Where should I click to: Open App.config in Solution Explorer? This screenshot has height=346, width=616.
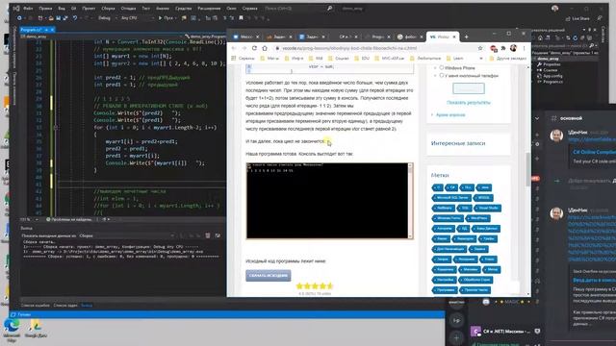click(553, 76)
